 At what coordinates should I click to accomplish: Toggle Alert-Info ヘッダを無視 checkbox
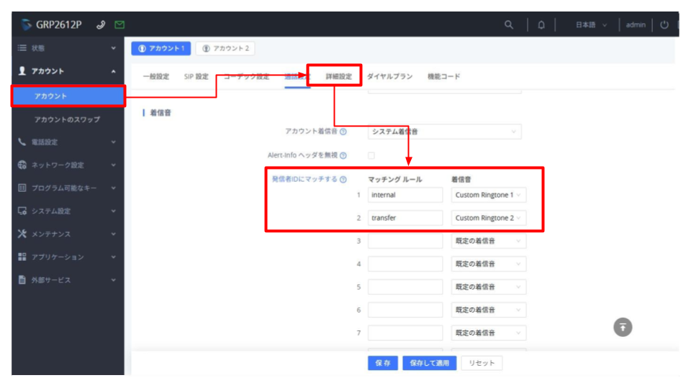pos(371,155)
